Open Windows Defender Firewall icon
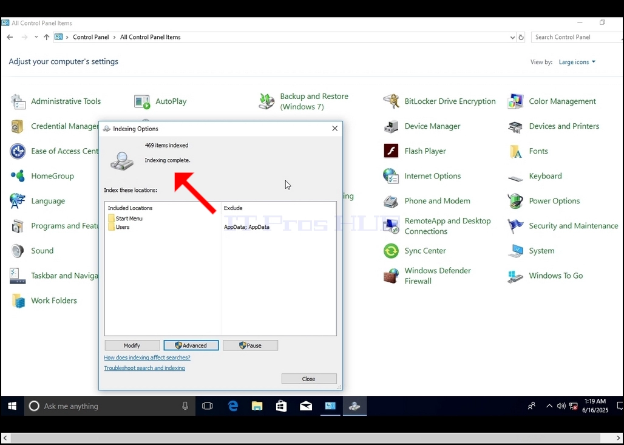 (391, 276)
